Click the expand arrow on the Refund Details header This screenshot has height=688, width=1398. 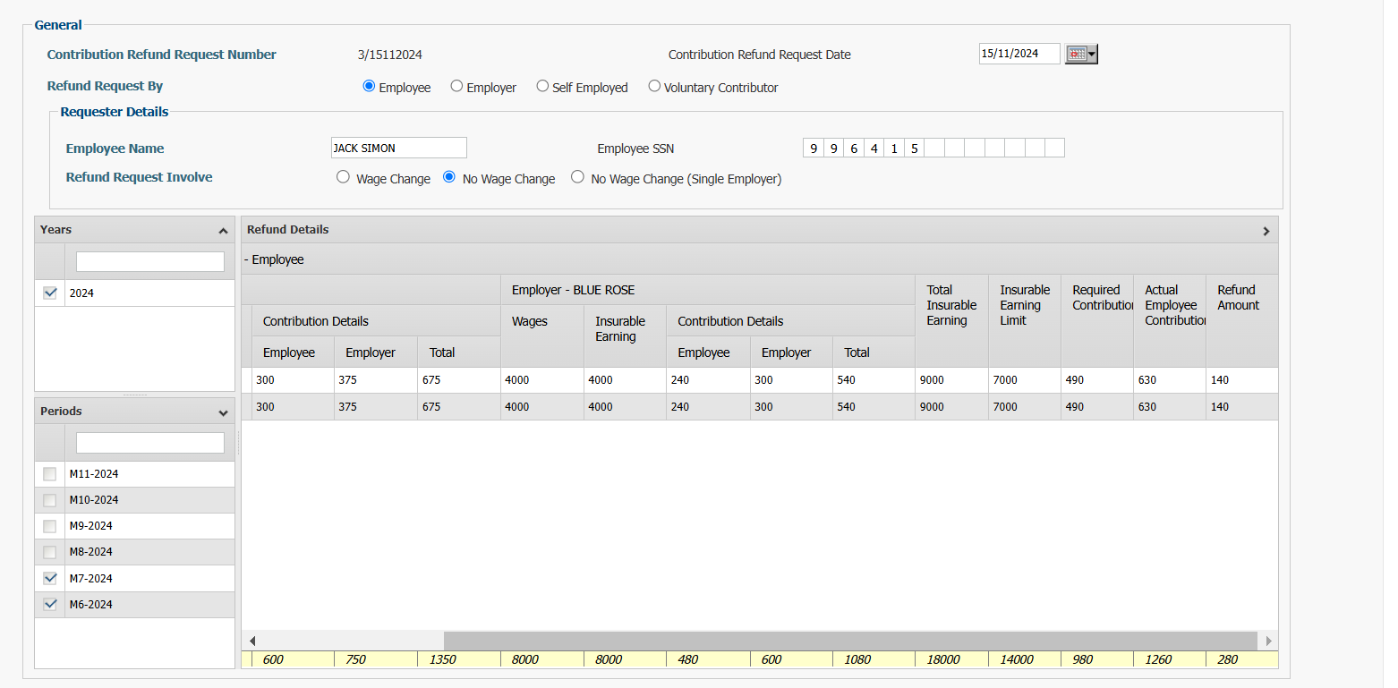(1266, 230)
